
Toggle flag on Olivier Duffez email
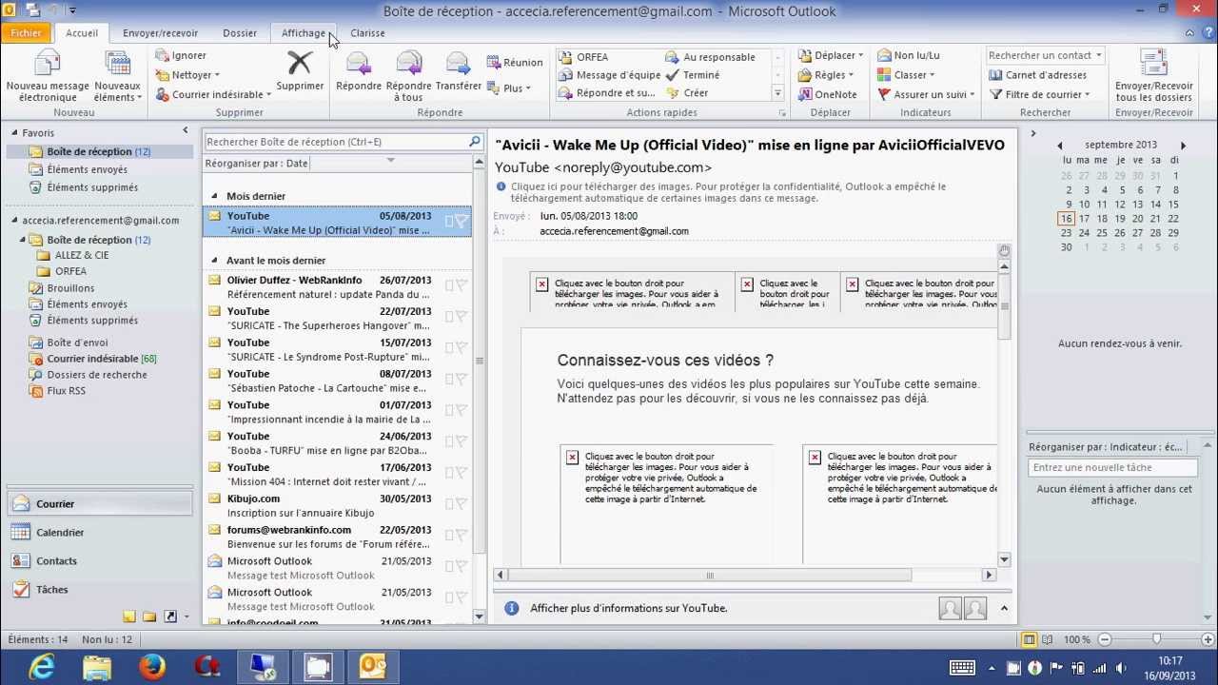[461, 285]
